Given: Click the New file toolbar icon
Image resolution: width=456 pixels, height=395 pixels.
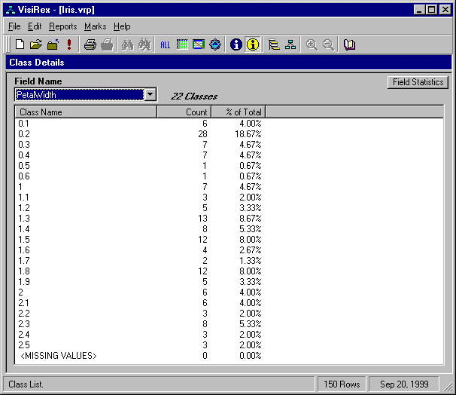Looking at the screenshot, I should tap(20, 44).
